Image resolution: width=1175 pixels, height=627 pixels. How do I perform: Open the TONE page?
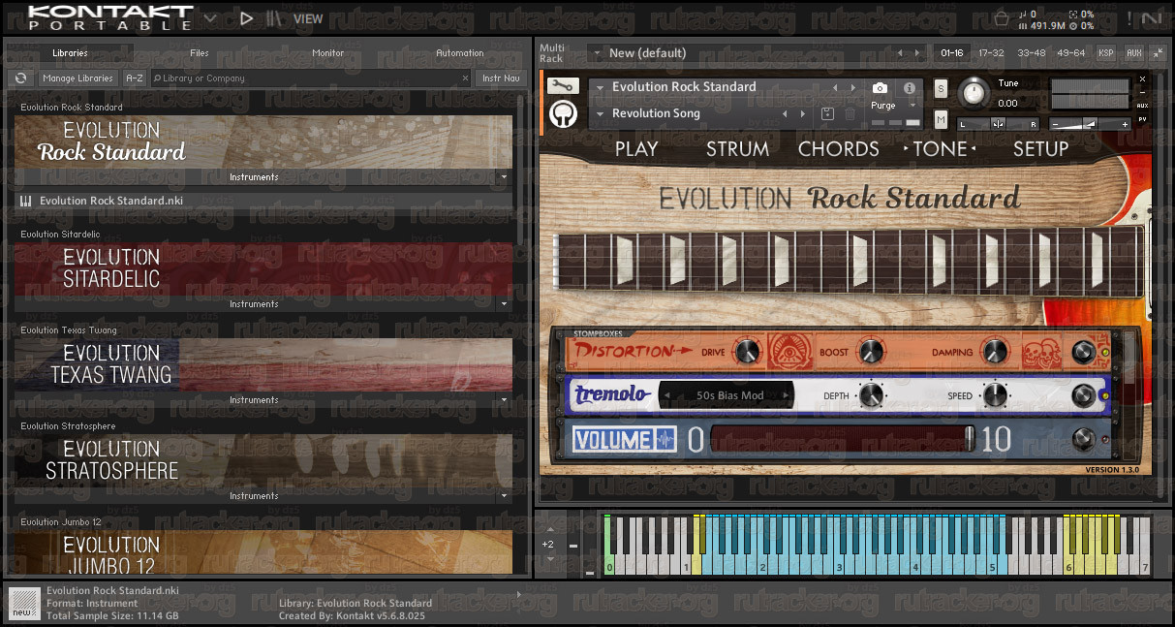[x=941, y=148]
